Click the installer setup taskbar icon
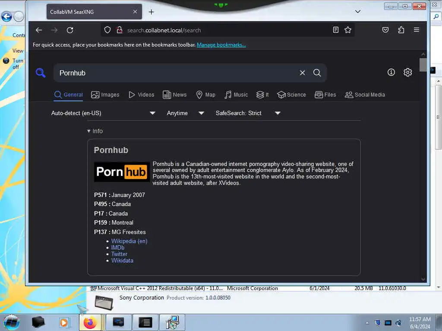The width and height of the screenshot is (442, 331). click(x=172, y=322)
